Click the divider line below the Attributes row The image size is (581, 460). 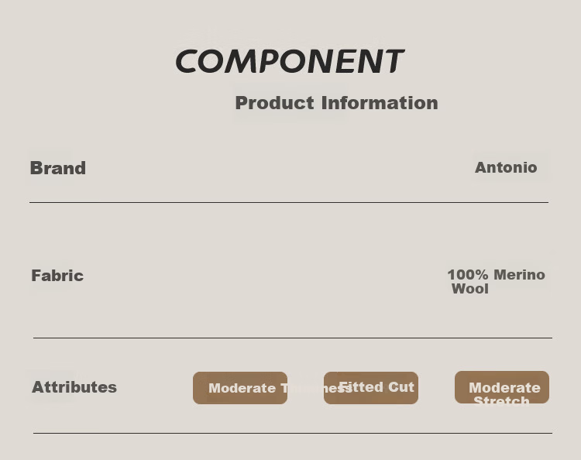click(x=293, y=433)
